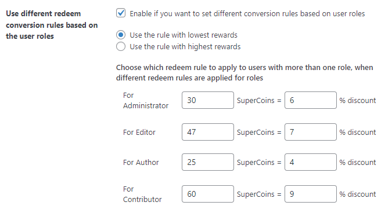Click the Author discount field showing 4
Image resolution: width=392 pixels, height=213 pixels.
point(311,162)
